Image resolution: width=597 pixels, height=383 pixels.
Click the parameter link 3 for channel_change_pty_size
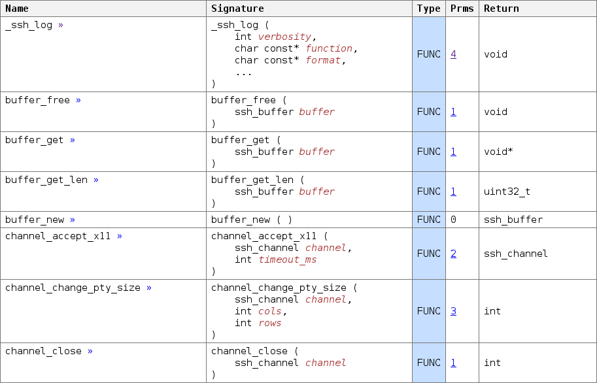tap(454, 311)
